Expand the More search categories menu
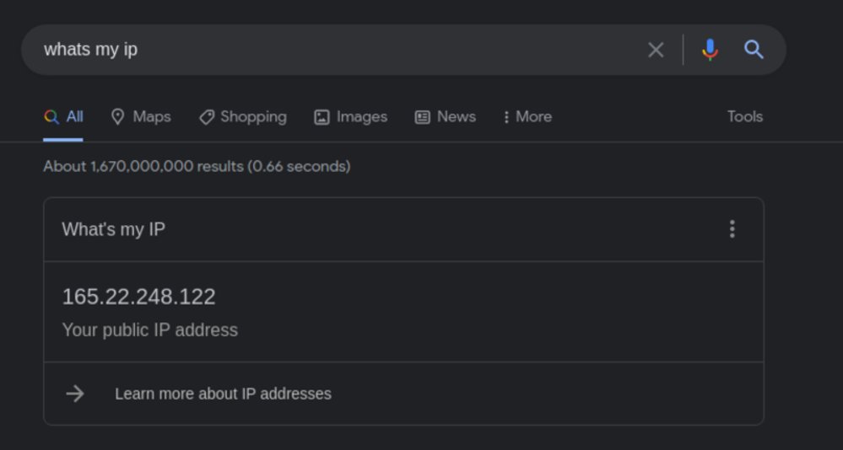This screenshot has height=450, width=843. coord(527,116)
